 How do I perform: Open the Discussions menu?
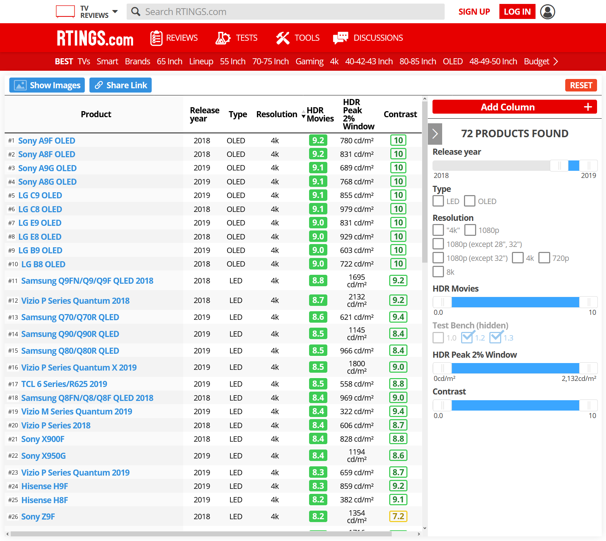[x=368, y=38]
